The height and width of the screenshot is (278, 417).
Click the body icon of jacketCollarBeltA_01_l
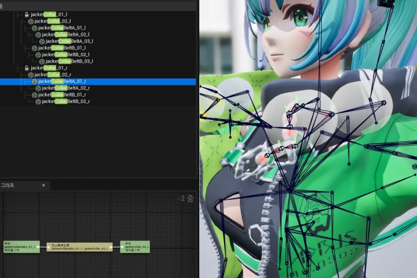34,28
